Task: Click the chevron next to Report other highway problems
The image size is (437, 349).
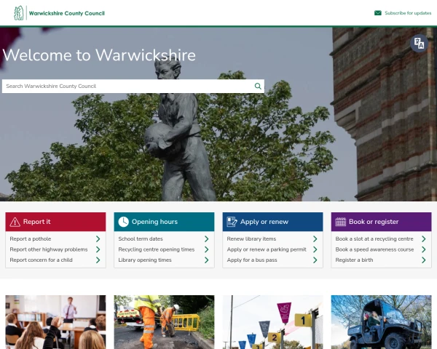Action: pyautogui.click(x=98, y=249)
